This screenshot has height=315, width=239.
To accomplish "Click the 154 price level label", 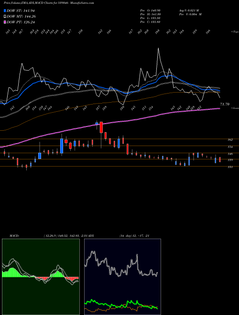I will coord(230,147).
